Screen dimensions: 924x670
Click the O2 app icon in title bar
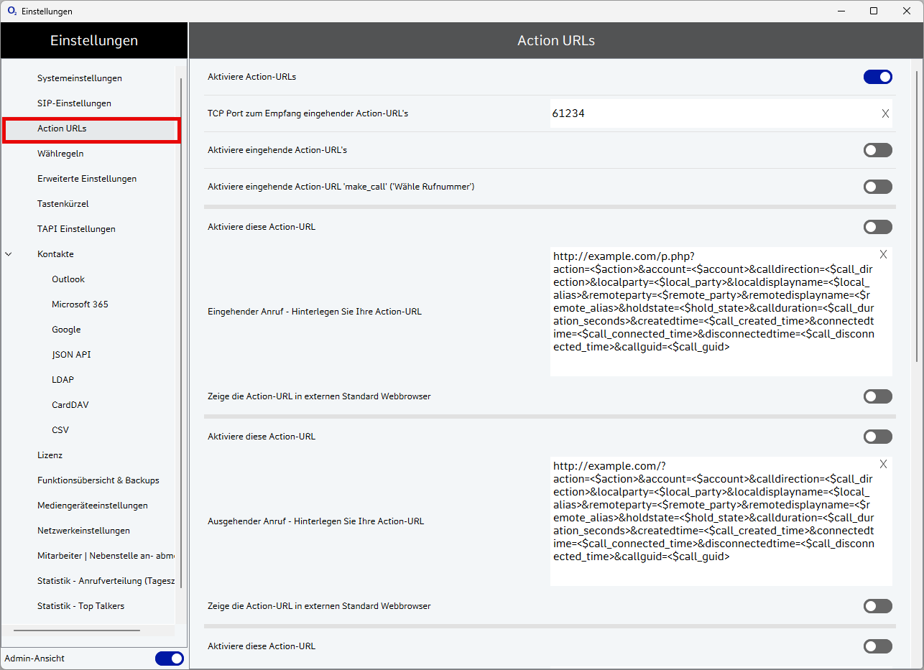pos(11,11)
